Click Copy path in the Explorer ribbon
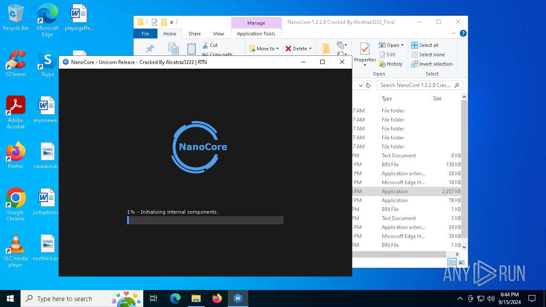 (x=218, y=55)
